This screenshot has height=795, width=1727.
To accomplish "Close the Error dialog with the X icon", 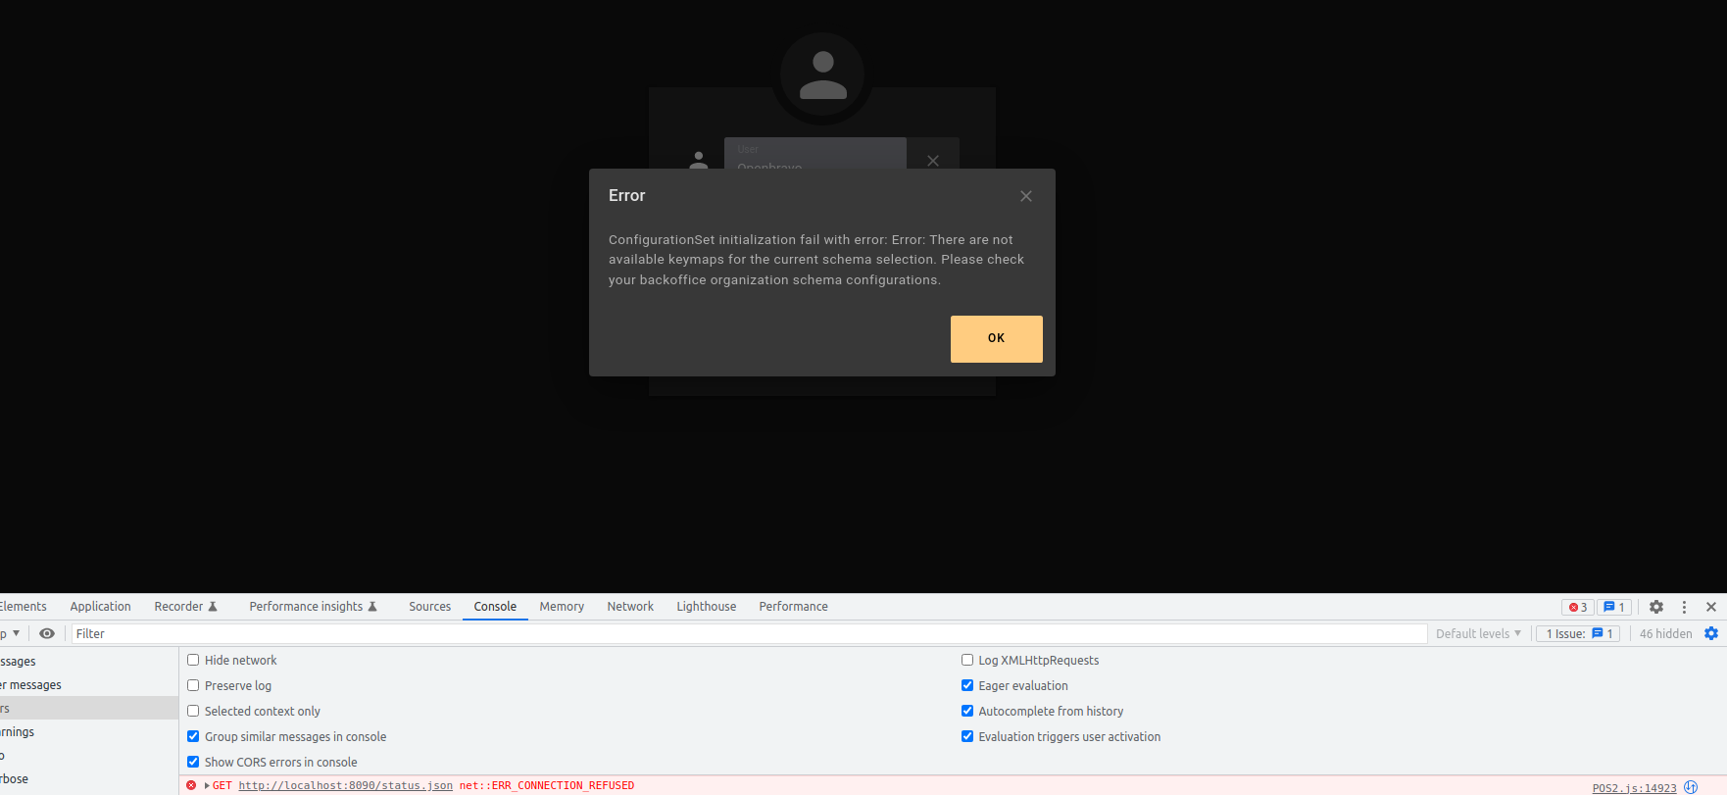I will pos(1025,196).
